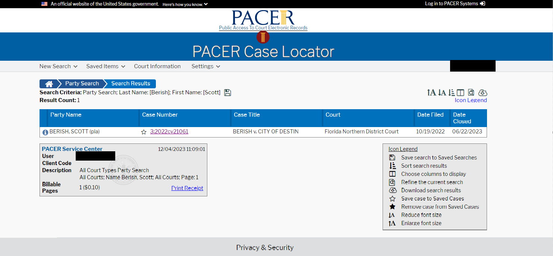
Task: Expand the Settings dropdown menu
Action: click(205, 66)
